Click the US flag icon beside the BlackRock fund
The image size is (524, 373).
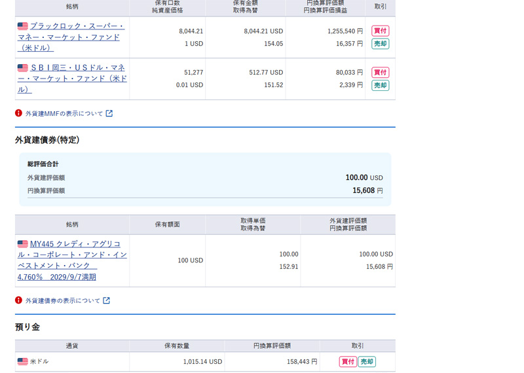tap(23, 26)
